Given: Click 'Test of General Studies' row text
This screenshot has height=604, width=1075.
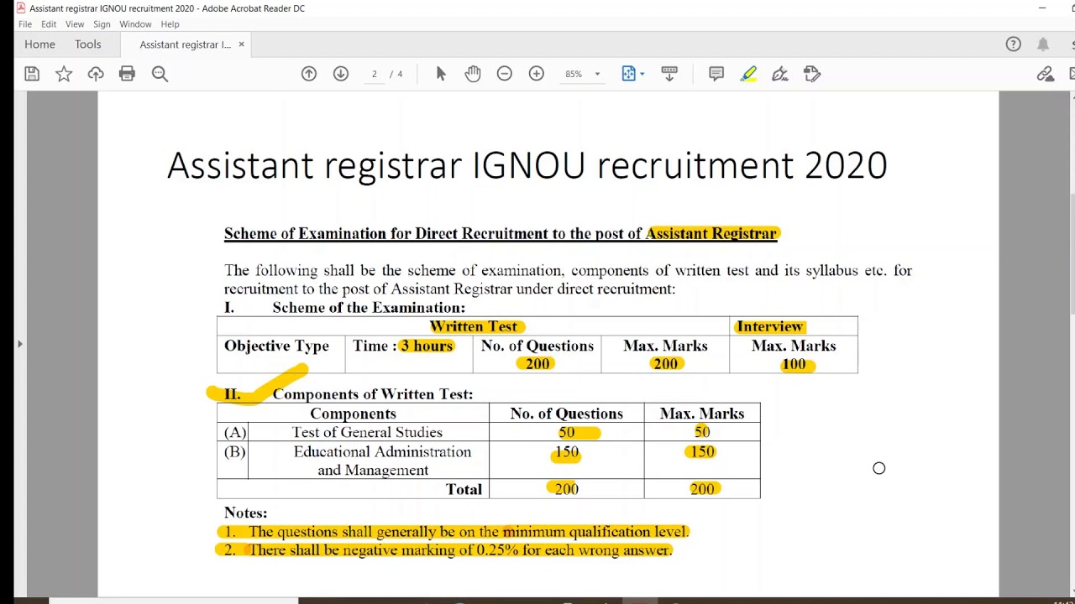Looking at the screenshot, I should (x=367, y=432).
